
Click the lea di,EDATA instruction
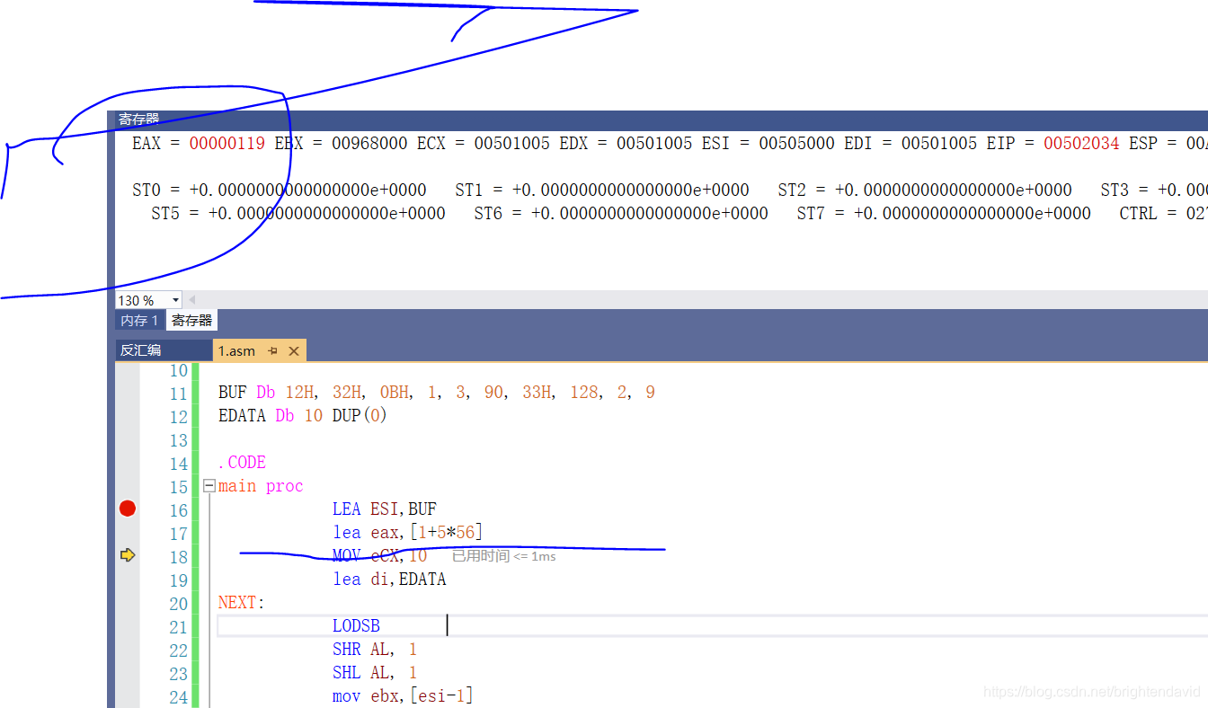pyautogui.click(x=389, y=580)
